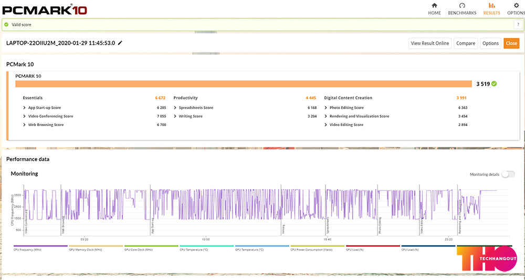Click the orange Close button
Screen dimensions: 525x280
tap(511, 43)
